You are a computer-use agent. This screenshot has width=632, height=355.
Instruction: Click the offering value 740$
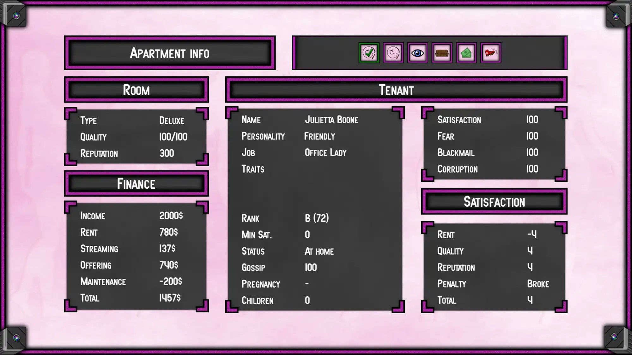click(x=168, y=265)
